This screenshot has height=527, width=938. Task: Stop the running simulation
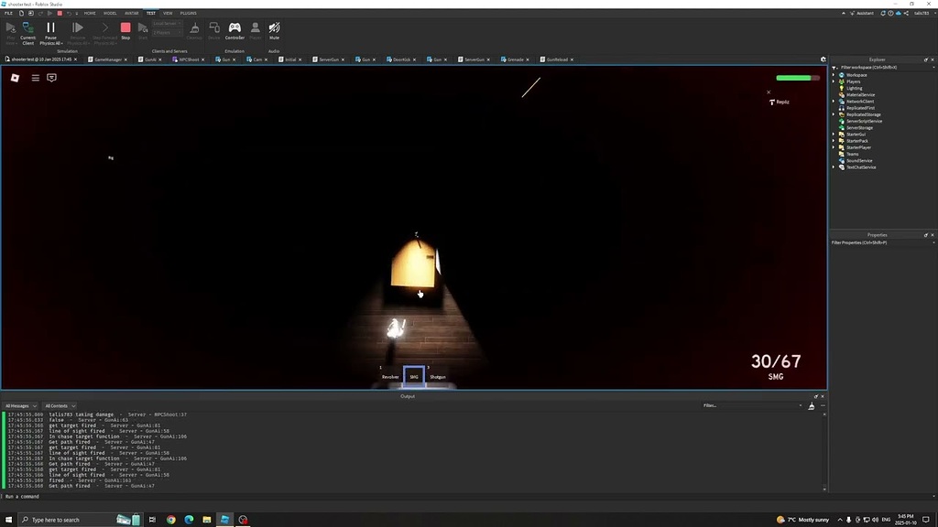[x=125, y=31]
